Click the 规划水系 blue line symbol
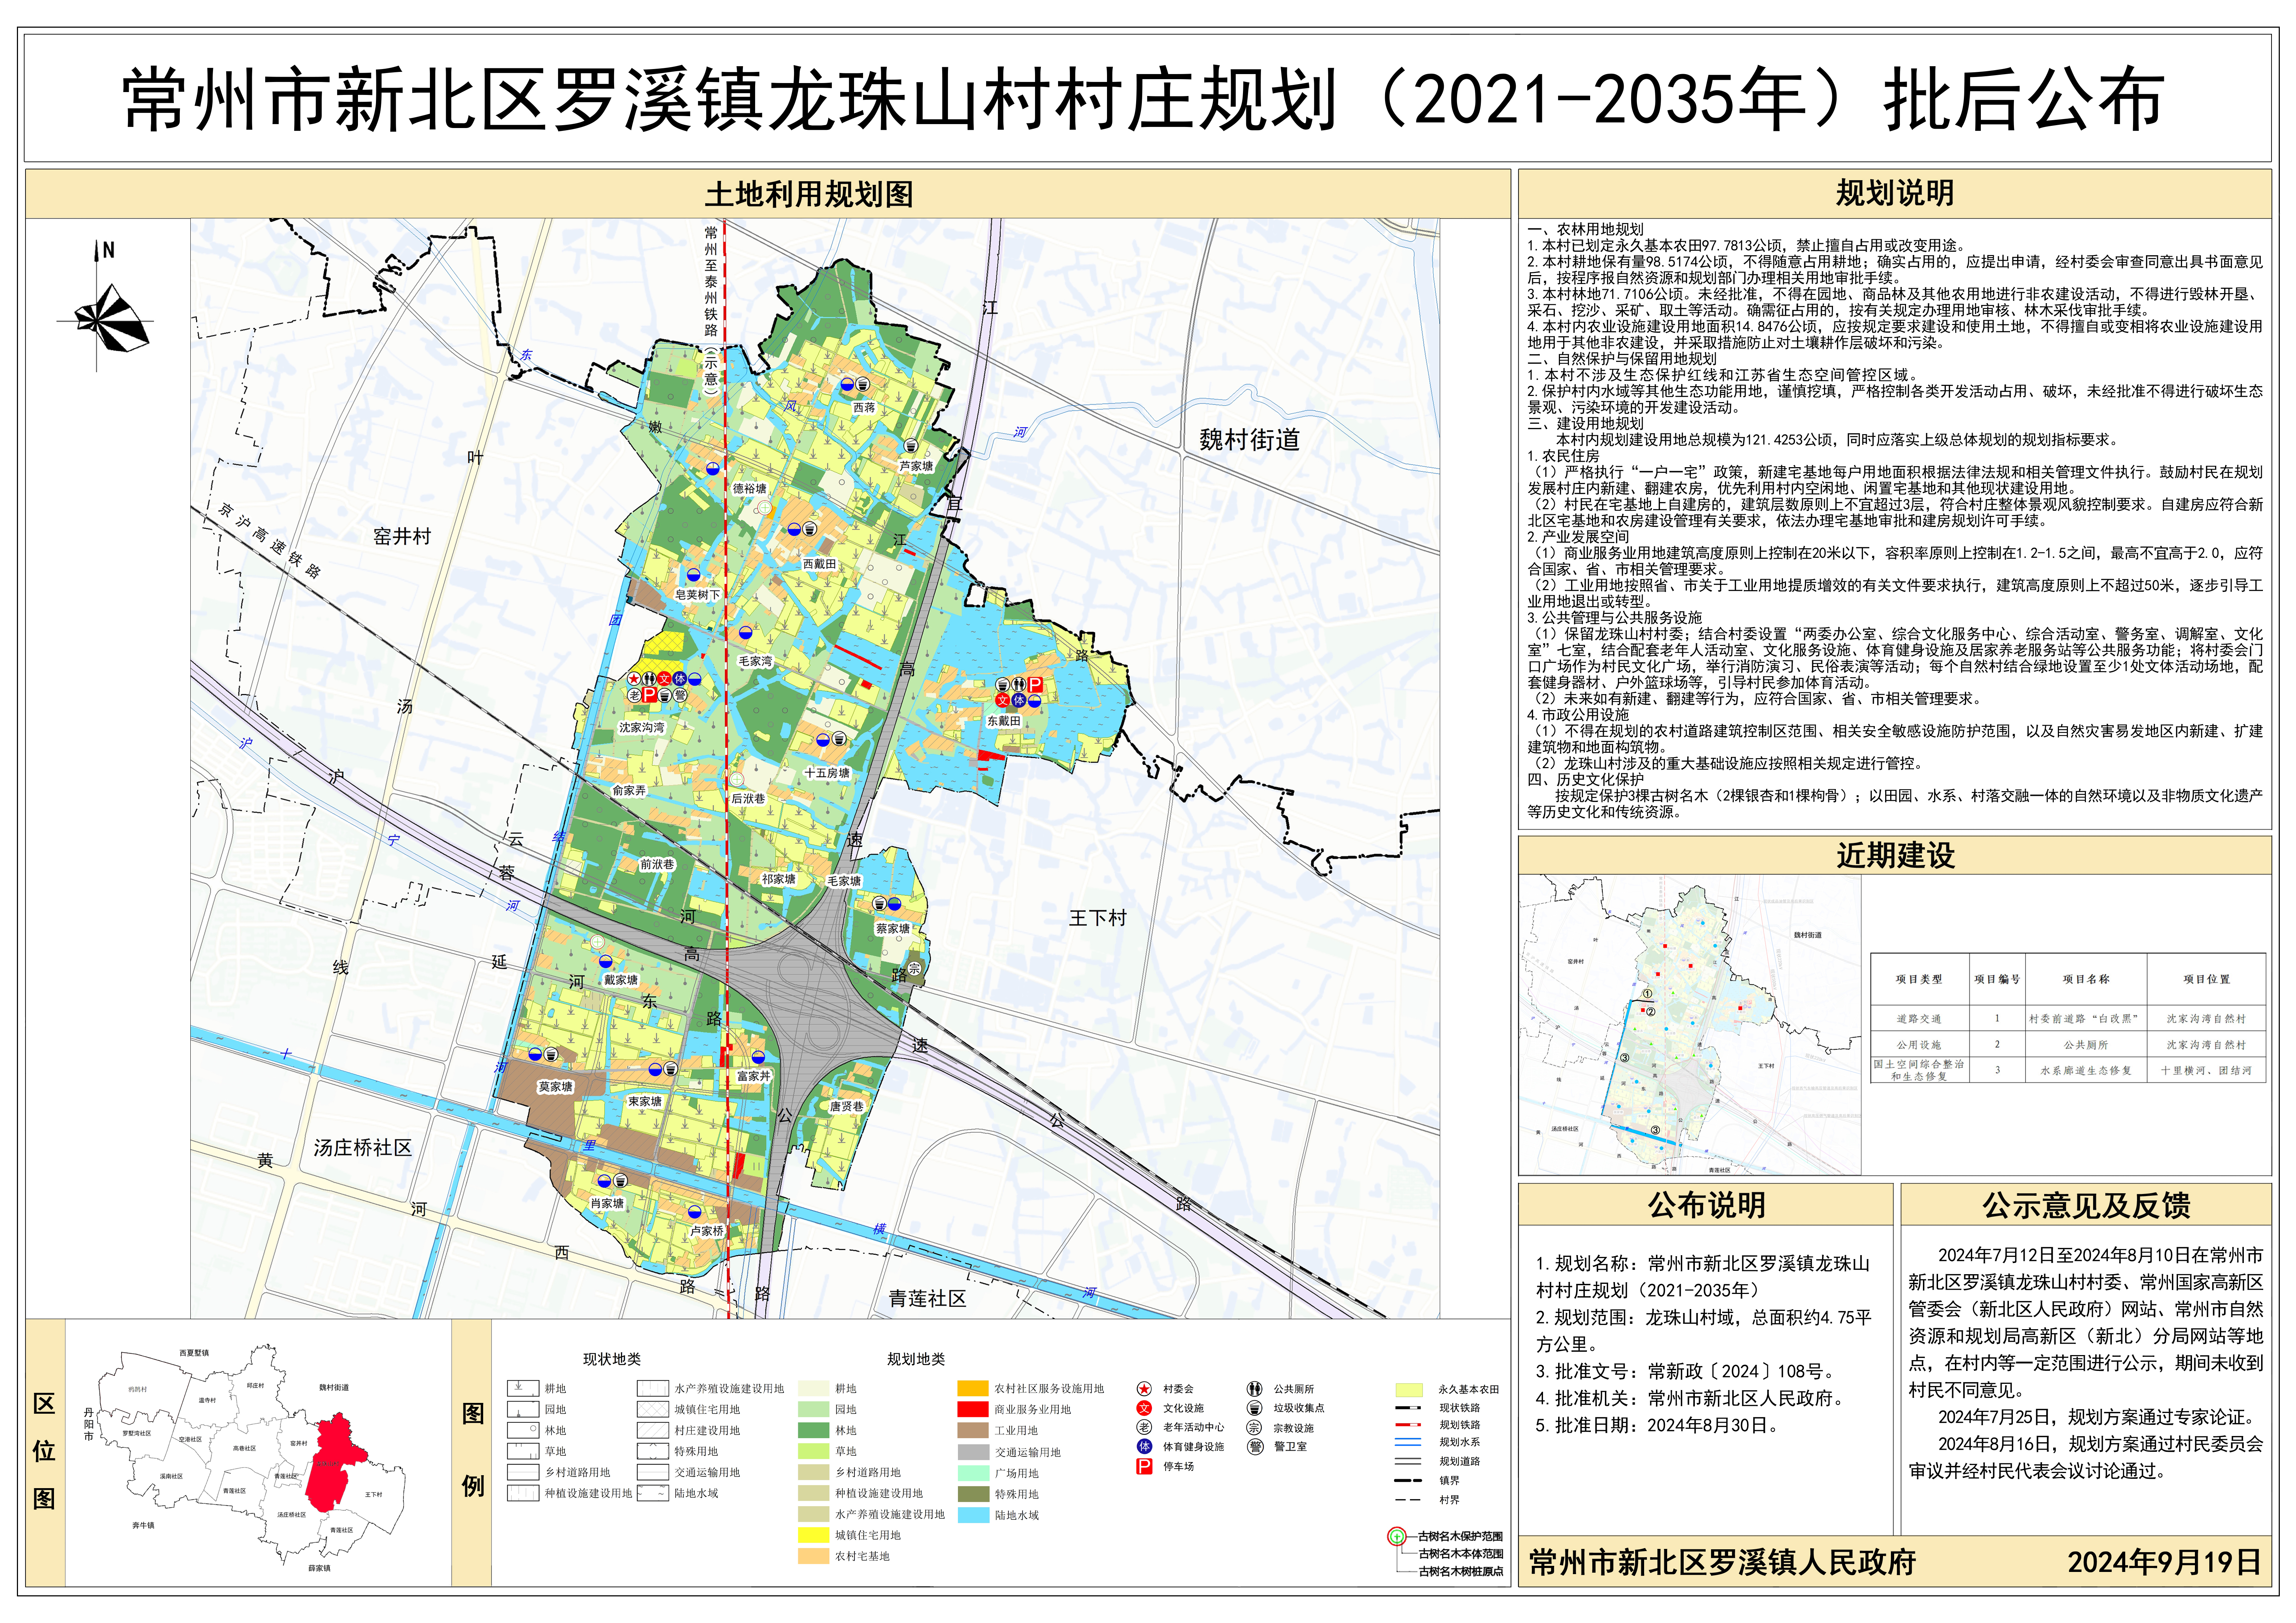The height and width of the screenshot is (1623, 2296). [x=1408, y=1442]
